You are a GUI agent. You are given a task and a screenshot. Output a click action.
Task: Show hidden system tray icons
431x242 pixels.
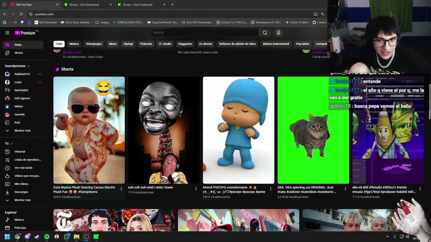click(387, 237)
